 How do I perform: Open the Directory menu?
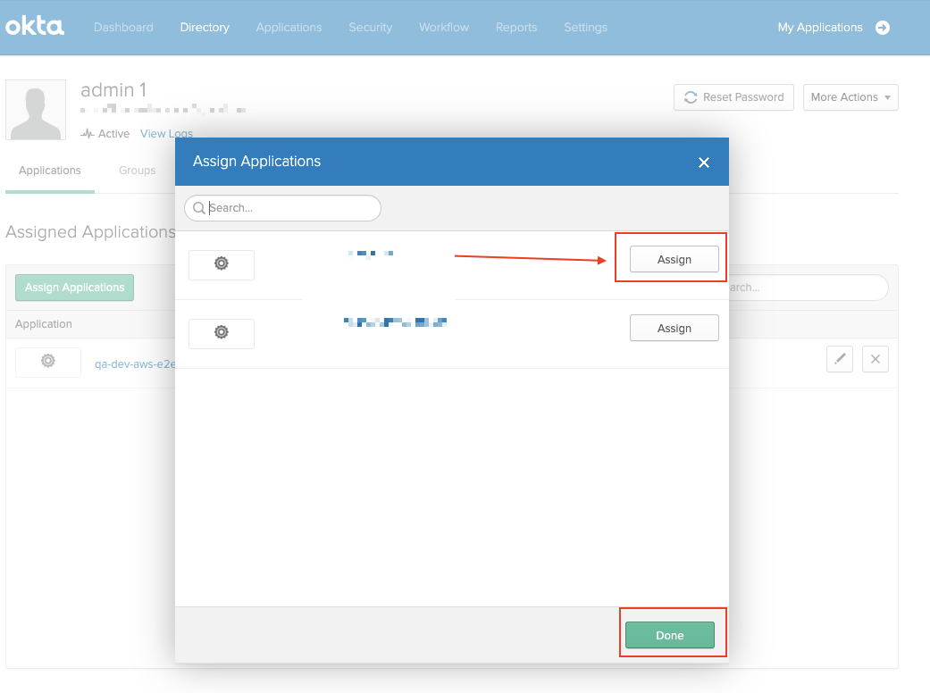tap(205, 28)
